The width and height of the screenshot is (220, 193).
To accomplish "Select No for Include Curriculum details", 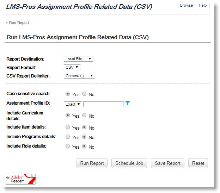I will point(84,116).
